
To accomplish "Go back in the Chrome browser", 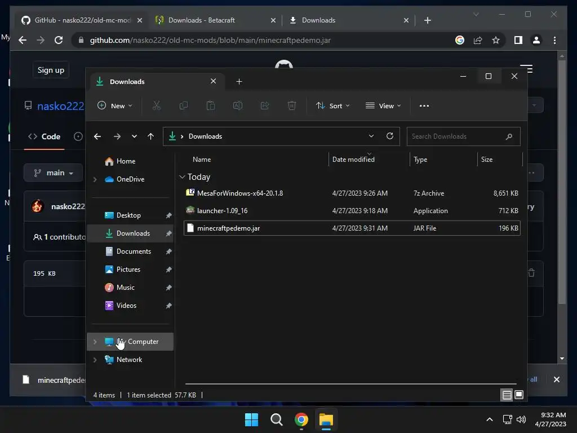I will (x=23, y=40).
